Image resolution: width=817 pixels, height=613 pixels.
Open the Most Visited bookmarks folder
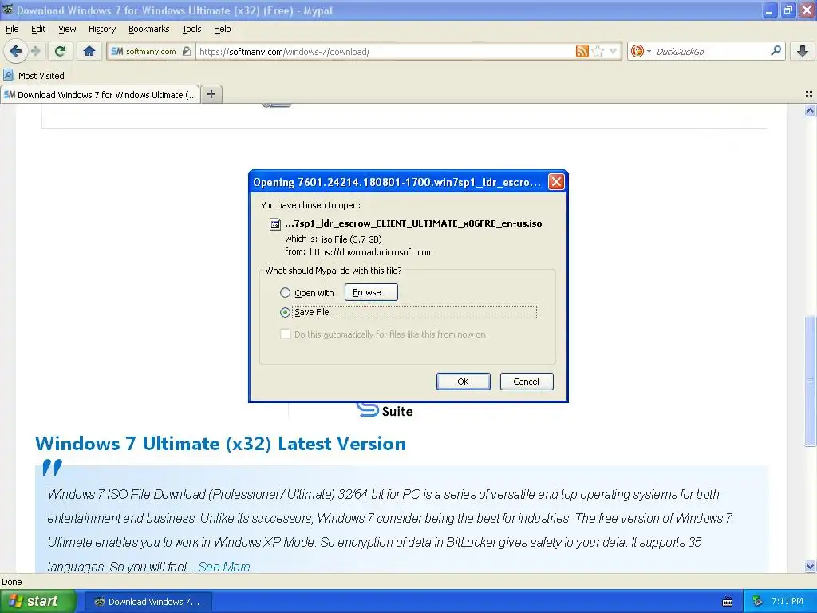pyautogui.click(x=34, y=76)
